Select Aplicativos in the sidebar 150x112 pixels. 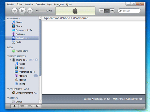pyautogui.click(x=22, y=38)
